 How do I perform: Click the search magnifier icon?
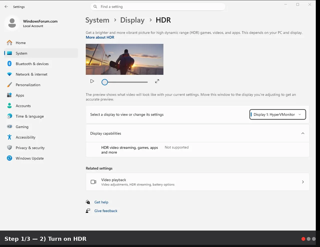tap(95, 7)
